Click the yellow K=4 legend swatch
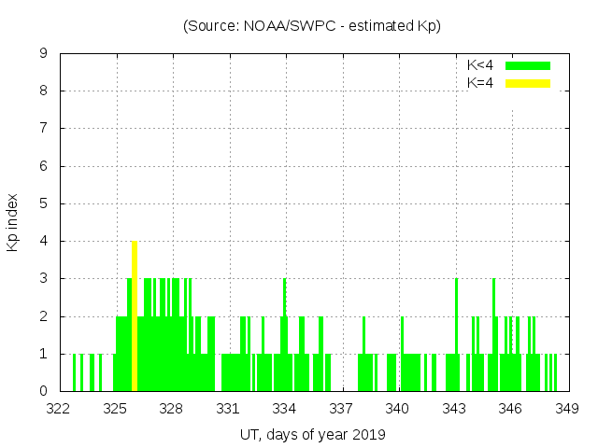Image resolution: width=598 pixels, height=448 pixels. point(528,83)
